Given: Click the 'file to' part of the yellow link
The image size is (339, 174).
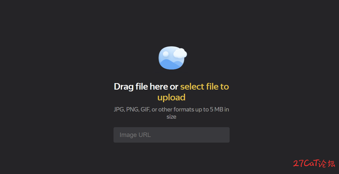Looking at the screenshot, I should (x=217, y=86).
